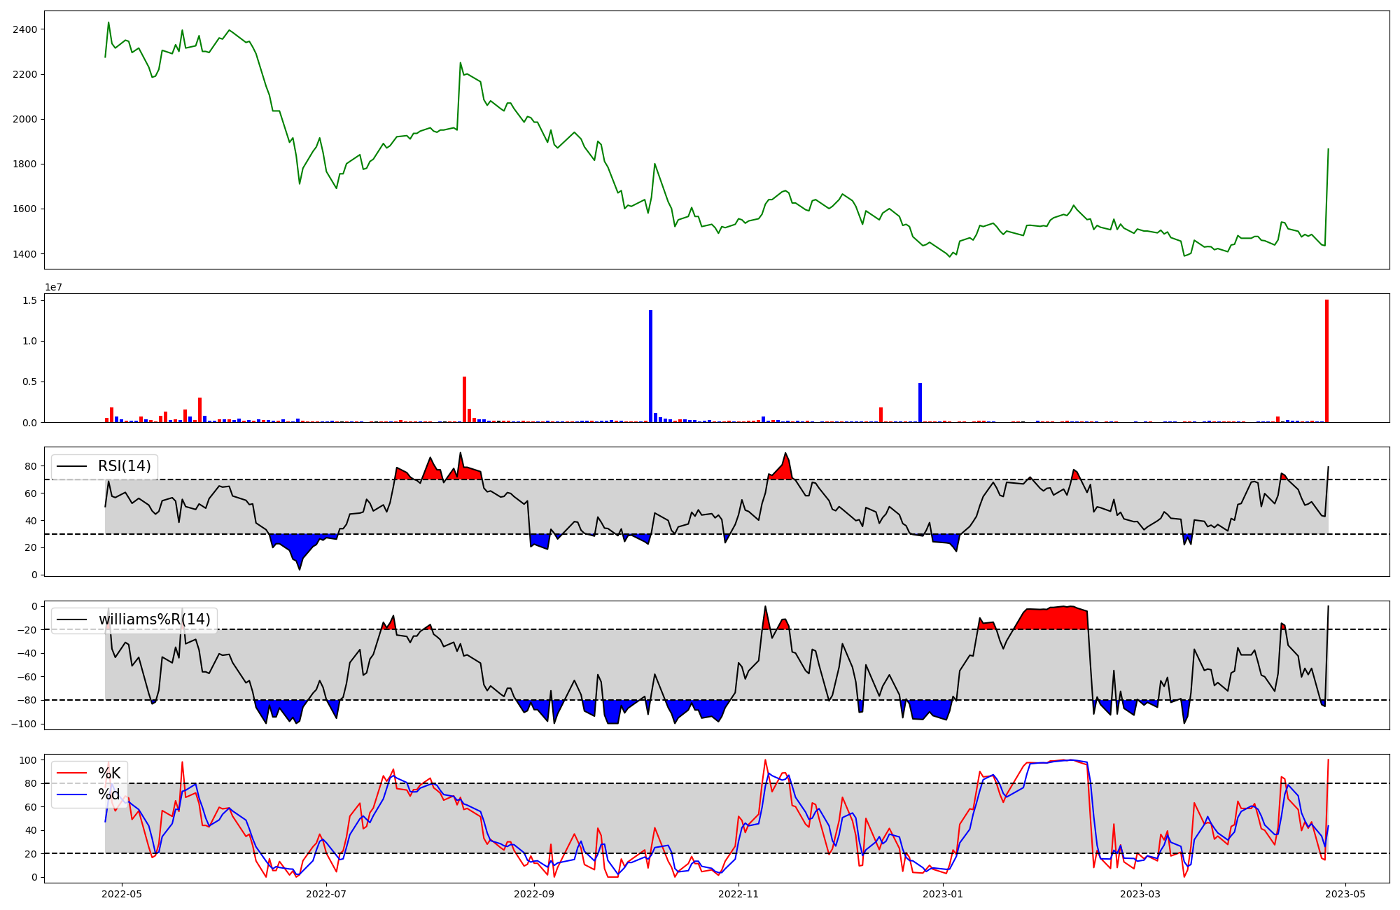Click the 2400 price axis label

point(25,29)
